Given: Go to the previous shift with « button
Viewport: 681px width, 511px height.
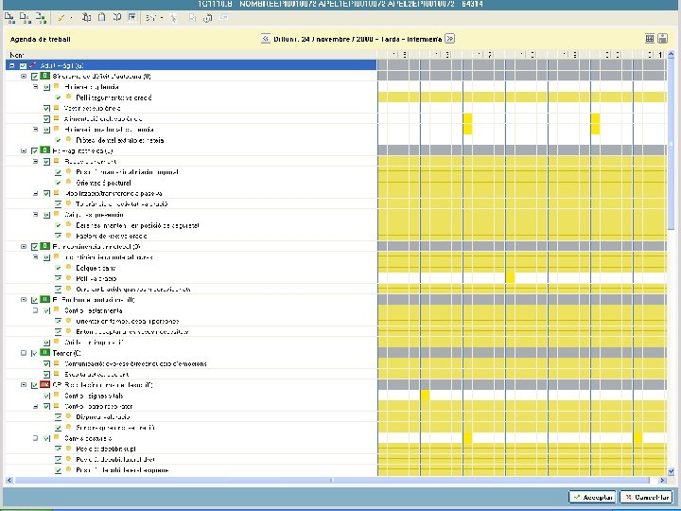Looking at the screenshot, I should (266, 39).
